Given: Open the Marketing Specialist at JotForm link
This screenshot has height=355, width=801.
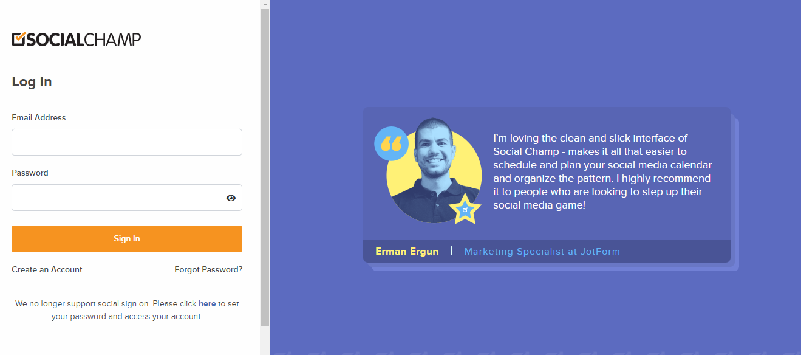Looking at the screenshot, I should point(542,251).
